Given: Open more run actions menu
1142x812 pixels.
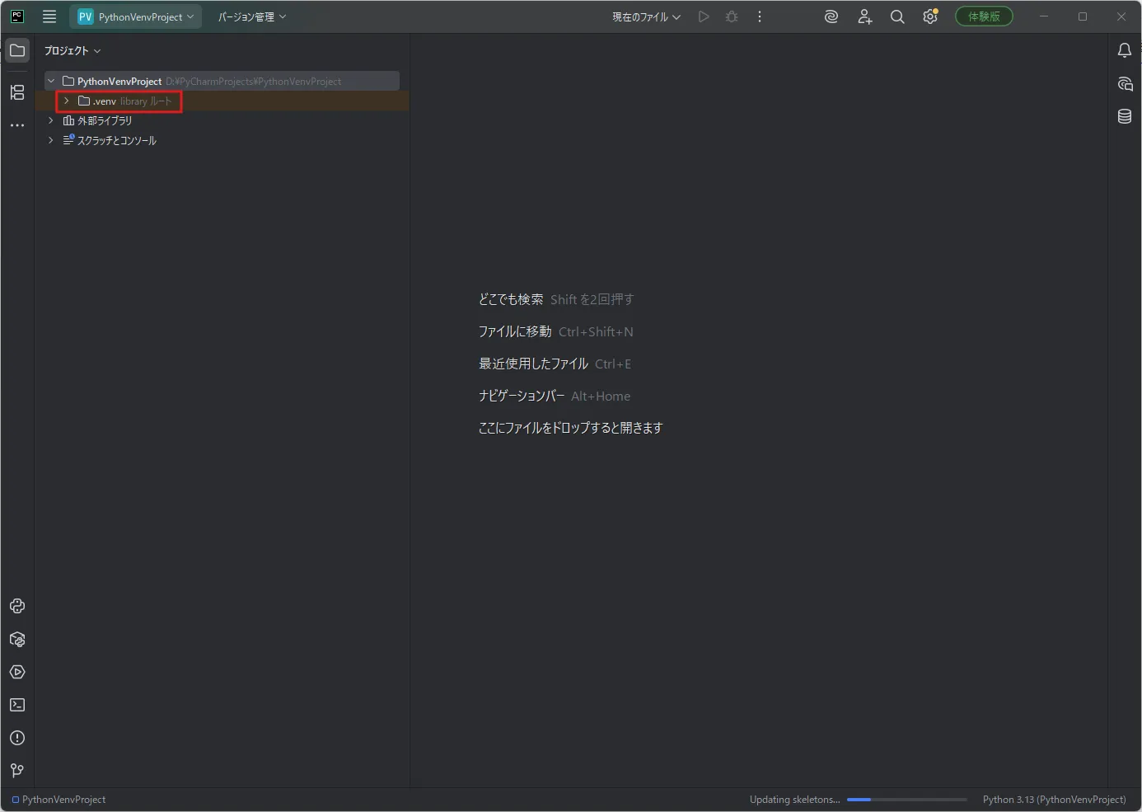Looking at the screenshot, I should 760,16.
